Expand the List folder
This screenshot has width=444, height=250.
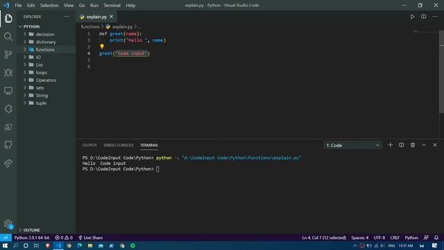(x=47, y=65)
